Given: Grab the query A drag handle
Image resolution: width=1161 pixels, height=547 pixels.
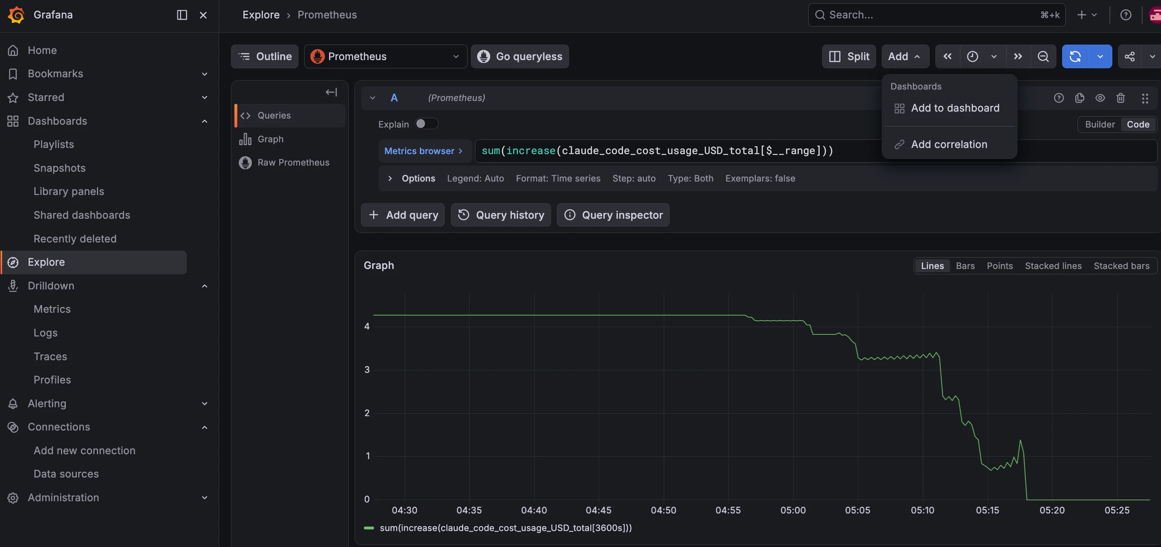Looking at the screenshot, I should (x=1144, y=98).
